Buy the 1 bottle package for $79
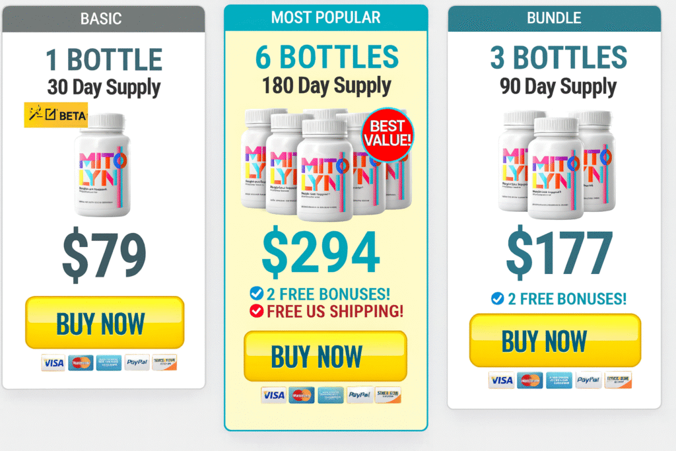The width and height of the screenshot is (676, 451). 105,322
